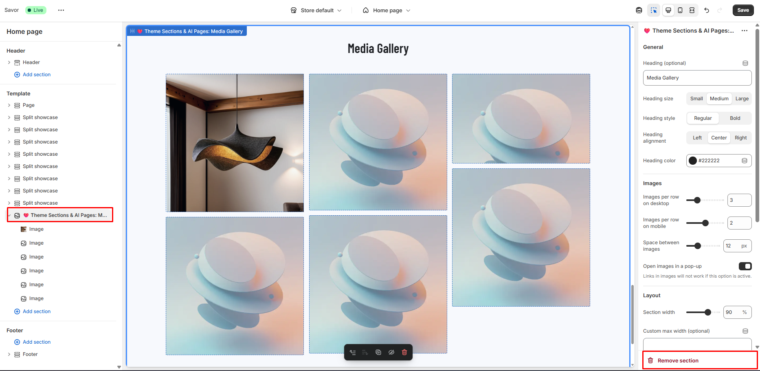Click the store icon next to Store default

294,10
